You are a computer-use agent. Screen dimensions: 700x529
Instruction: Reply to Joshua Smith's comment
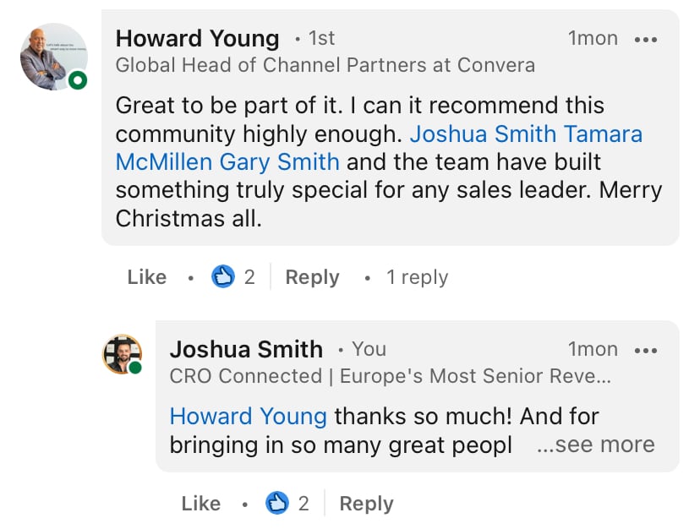pyautogui.click(x=367, y=504)
